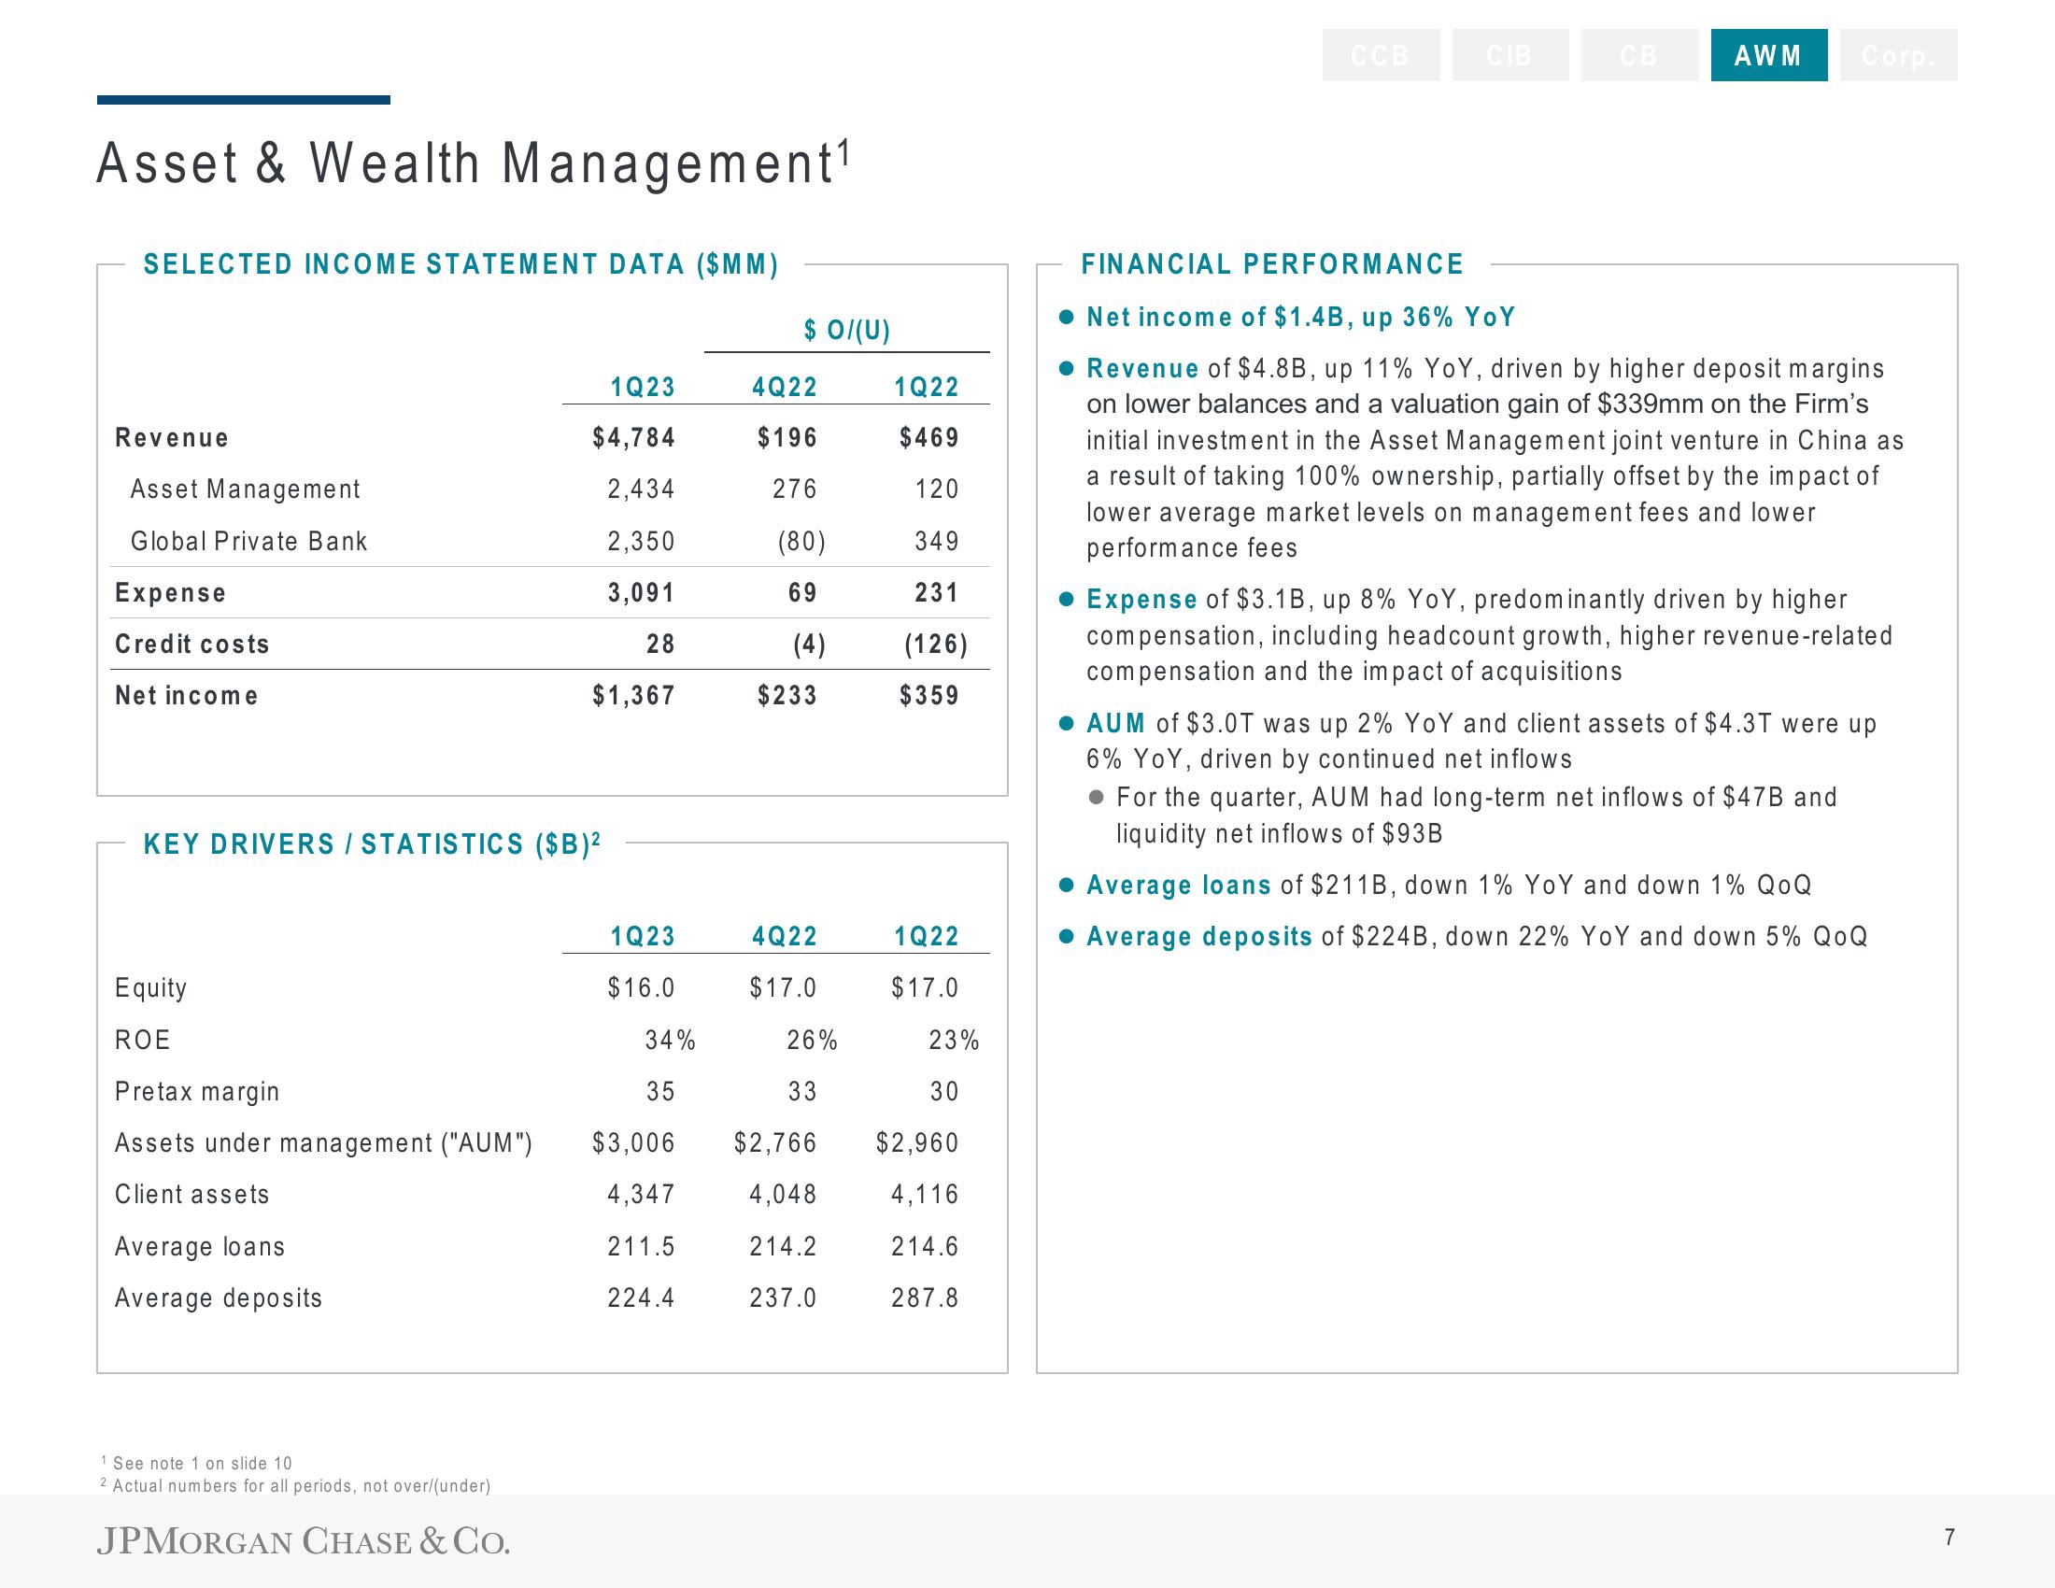The width and height of the screenshot is (2055, 1588).
Task: Select Credit costs change (126)
Action: point(936,645)
